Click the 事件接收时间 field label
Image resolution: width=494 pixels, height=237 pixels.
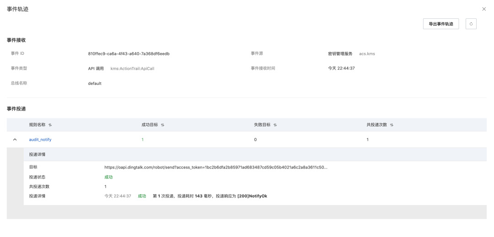coord(263,68)
